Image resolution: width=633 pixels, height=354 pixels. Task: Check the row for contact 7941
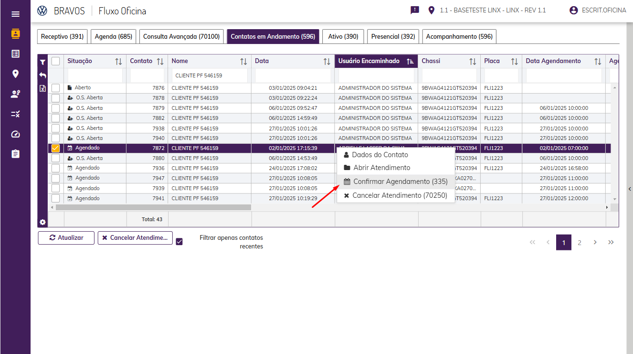56,198
